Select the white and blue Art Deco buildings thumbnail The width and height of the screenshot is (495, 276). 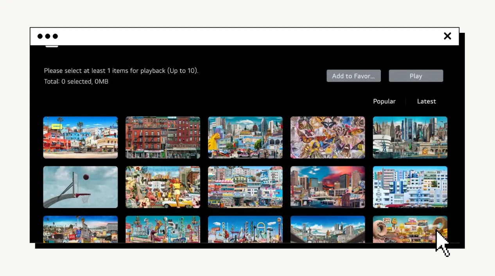coord(410,187)
